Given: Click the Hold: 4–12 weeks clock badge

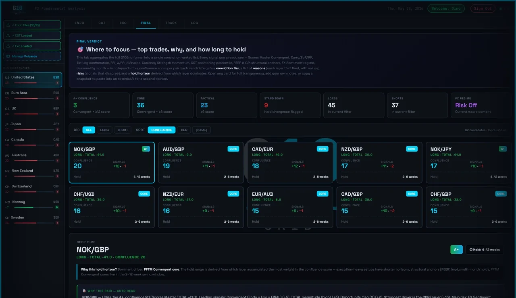Looking at the screenshot, I should (485, 250).
